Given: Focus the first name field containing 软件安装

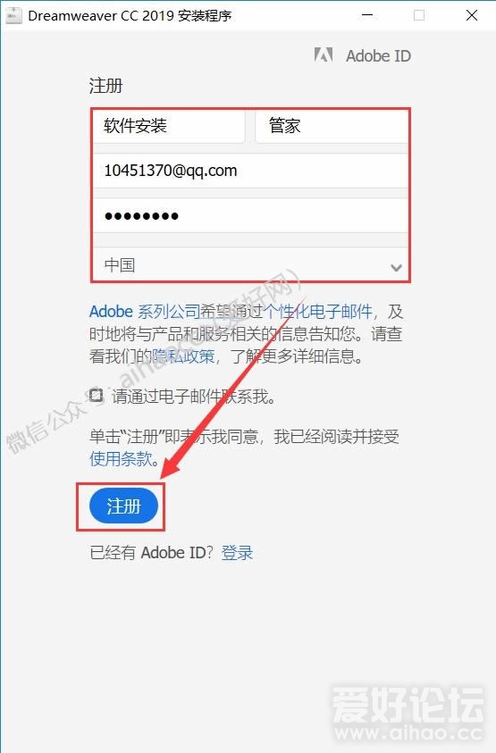Looking at the screenshot, I should tap(169, 126).
